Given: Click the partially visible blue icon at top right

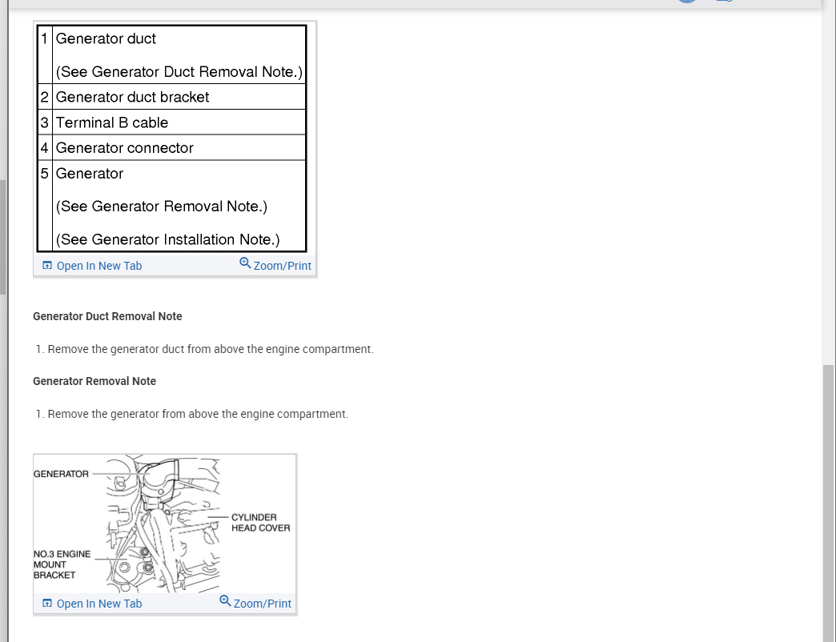Looking at the screenshot, I should click(x=724, y=1).
